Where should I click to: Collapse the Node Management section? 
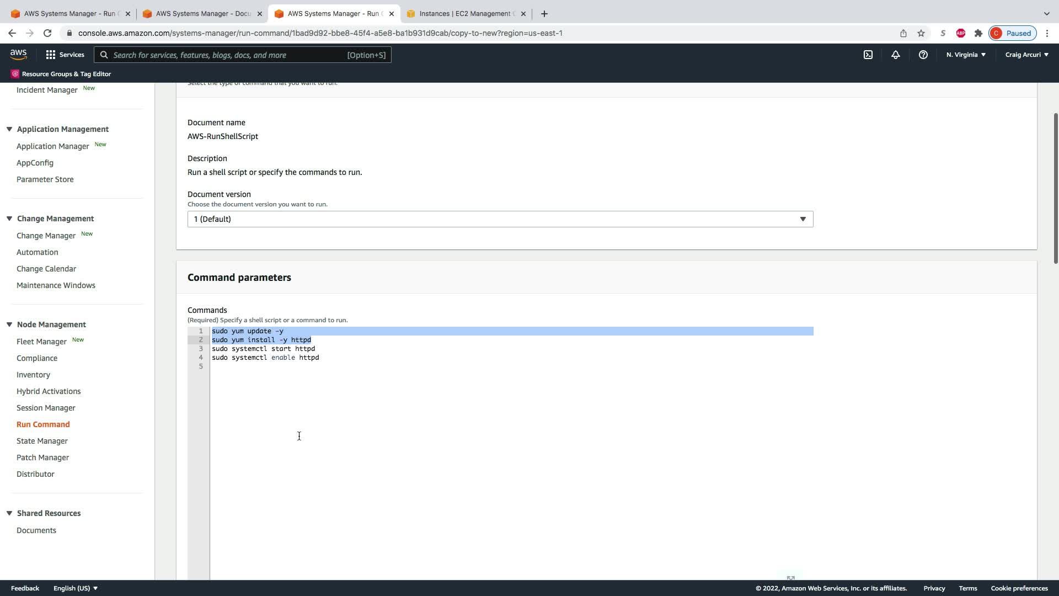tap(9, 324)
